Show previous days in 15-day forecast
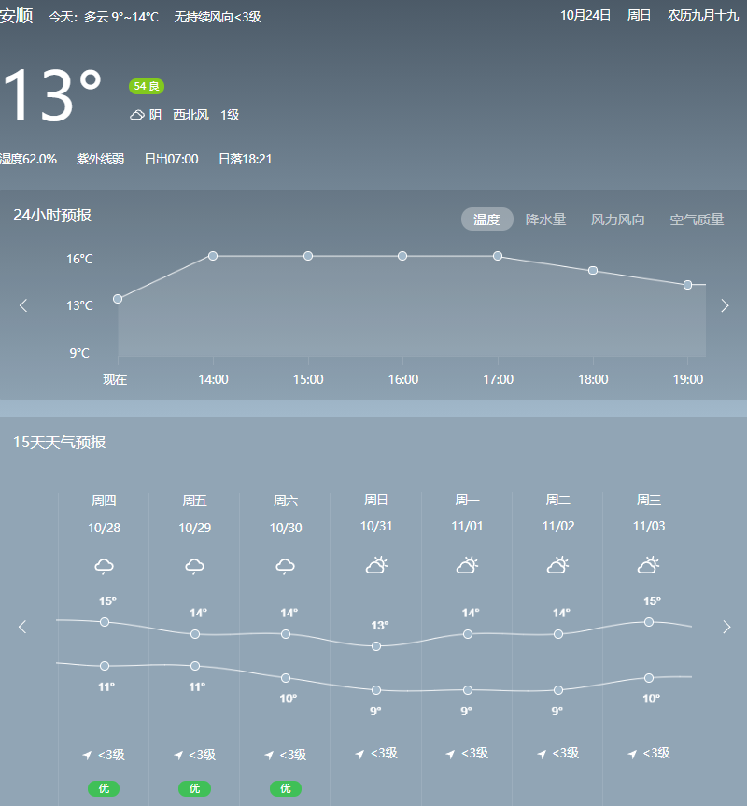 coord(23,627)
